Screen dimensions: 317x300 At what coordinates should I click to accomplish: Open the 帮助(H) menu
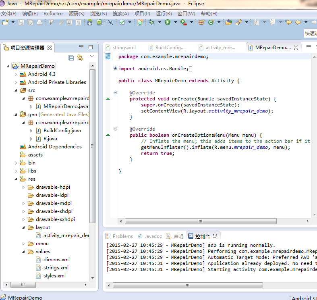click(209, 14)
